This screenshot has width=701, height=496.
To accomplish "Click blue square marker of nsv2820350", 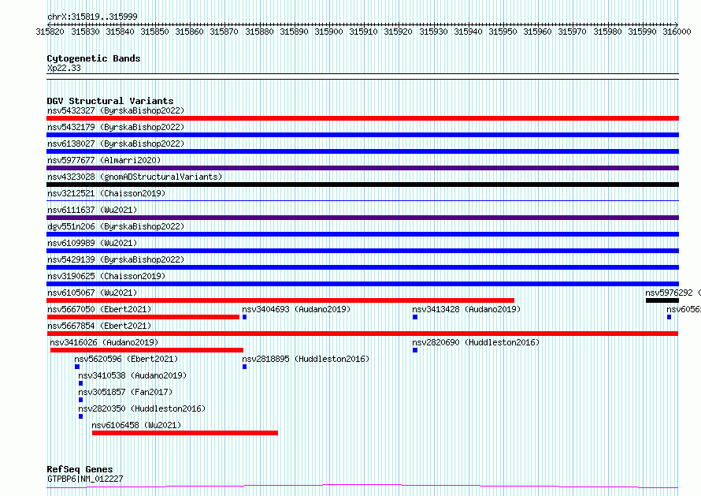I will (x=80, y=416).
